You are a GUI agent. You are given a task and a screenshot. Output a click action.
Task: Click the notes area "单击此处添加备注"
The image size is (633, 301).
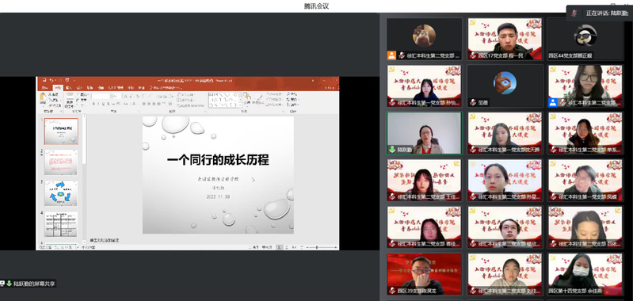tap(104, 240)
